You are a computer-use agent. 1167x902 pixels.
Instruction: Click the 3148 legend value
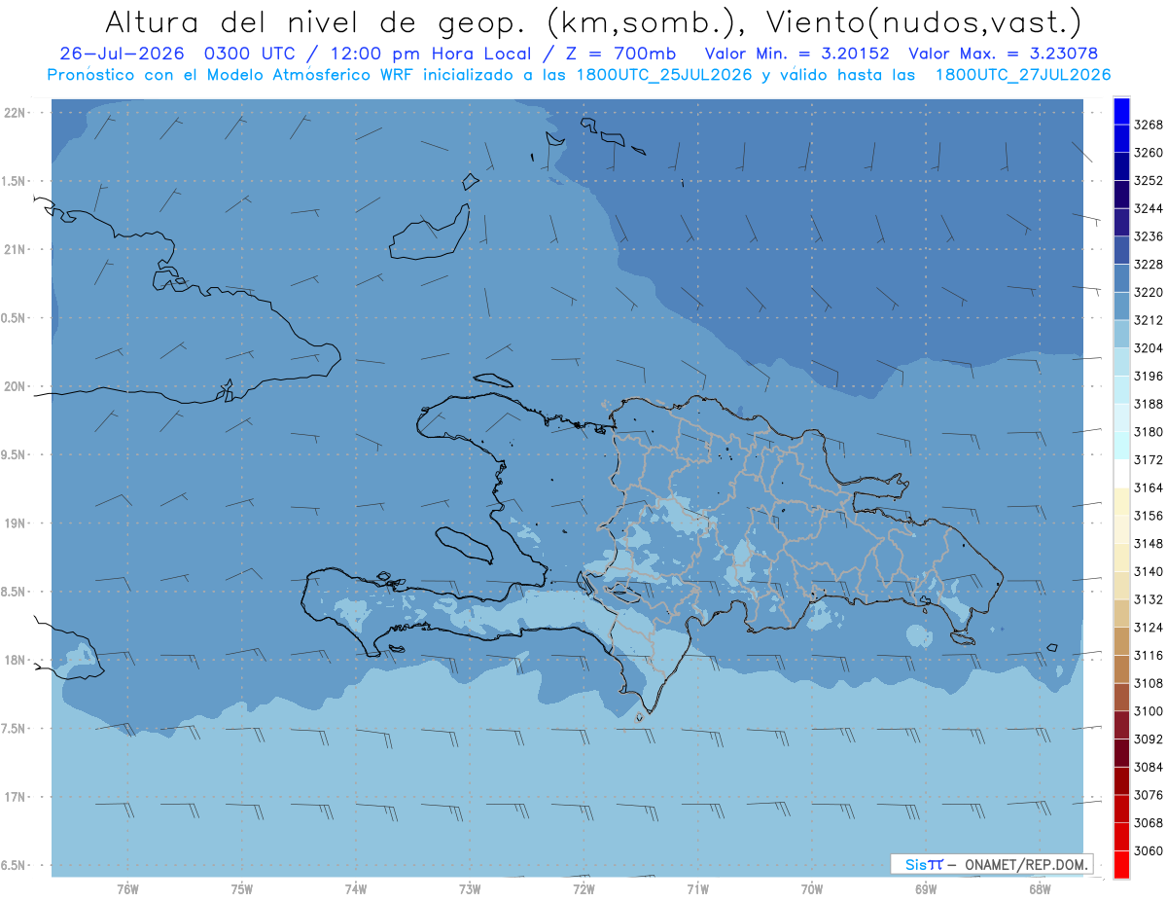click(1149, 543)
